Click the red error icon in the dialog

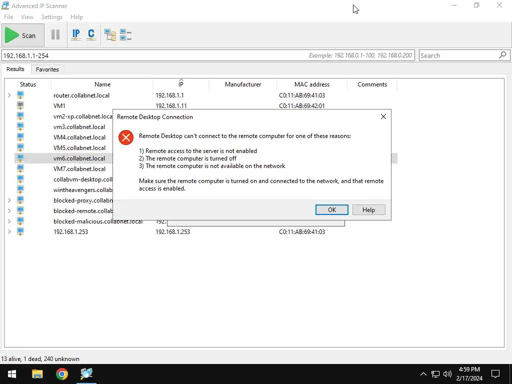[125, 137]
